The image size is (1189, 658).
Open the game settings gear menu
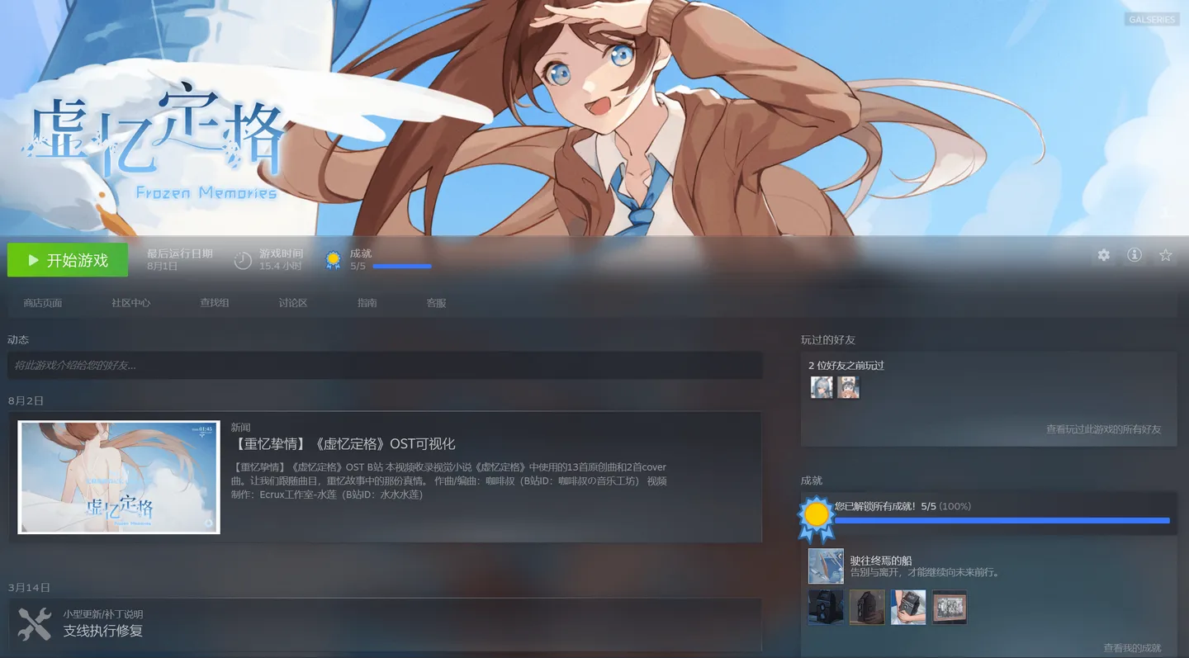point(1103,255)
